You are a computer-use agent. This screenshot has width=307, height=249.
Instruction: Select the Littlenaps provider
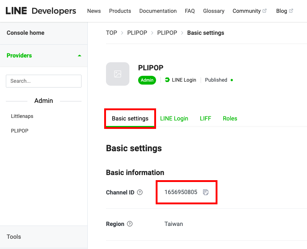22,116
